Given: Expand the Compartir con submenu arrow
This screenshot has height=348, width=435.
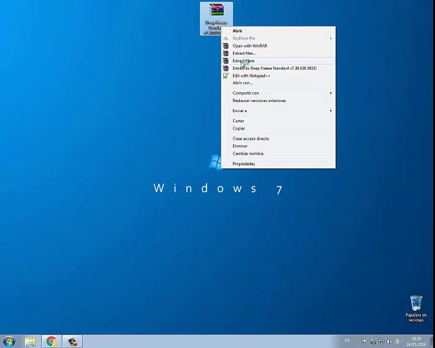Looking at the screenshot, I should pyautogui.click(x=331, y=93).
